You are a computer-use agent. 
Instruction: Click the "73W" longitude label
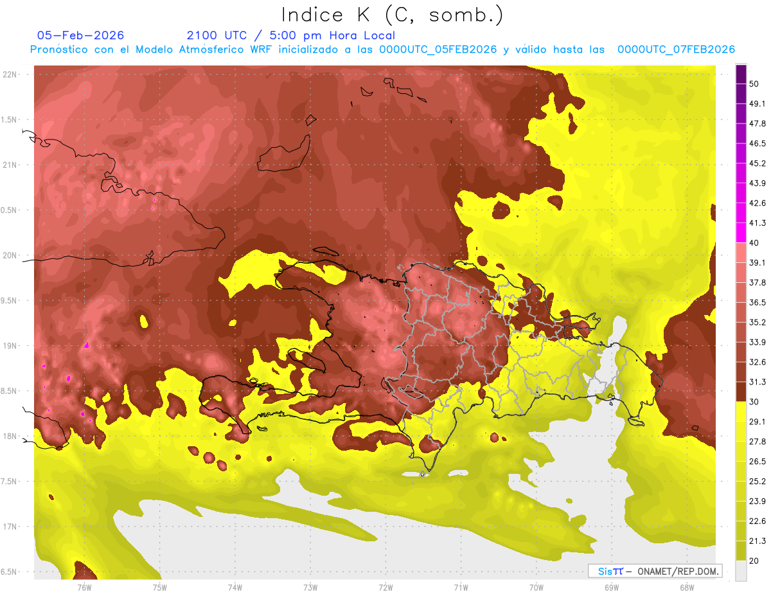point(310,588)
